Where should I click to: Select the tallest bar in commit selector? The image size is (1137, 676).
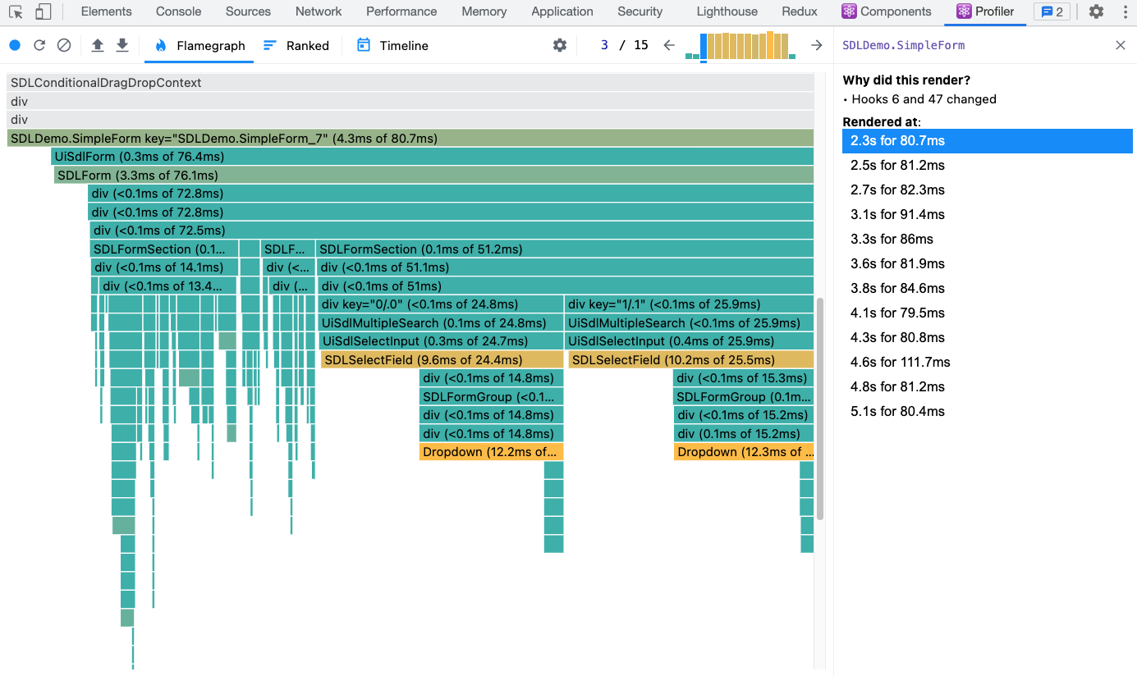[x=769, y=45]
